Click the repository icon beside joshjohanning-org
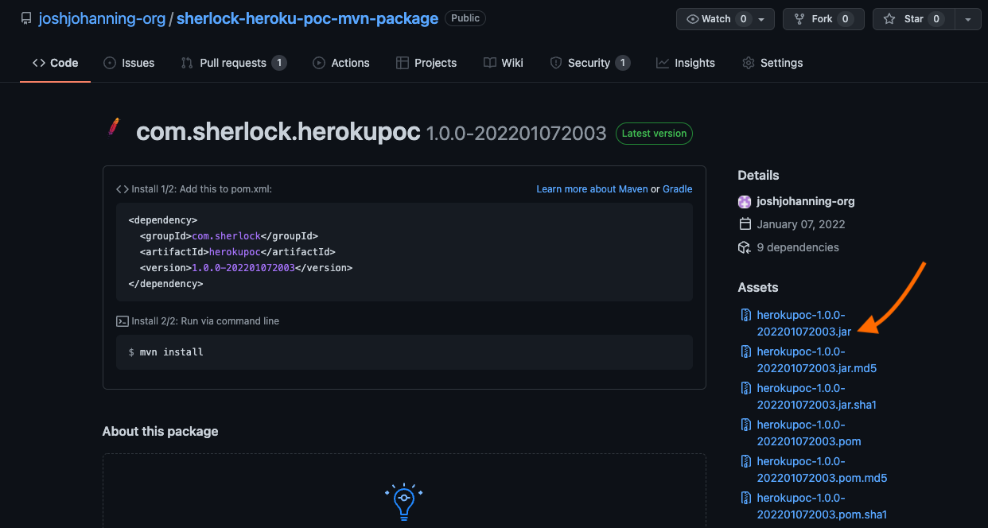This screenshot has height=528, width=988. tap(26, 18)
